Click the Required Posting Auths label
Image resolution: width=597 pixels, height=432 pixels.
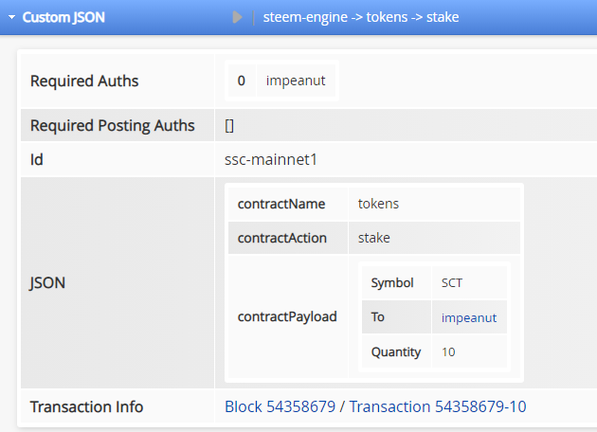pos(113,125)
